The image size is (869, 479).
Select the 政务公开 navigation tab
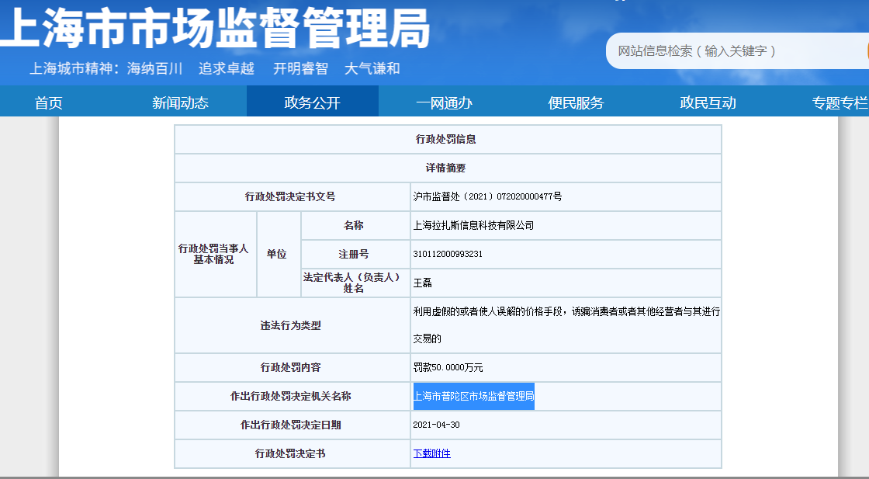coord(312,102)
